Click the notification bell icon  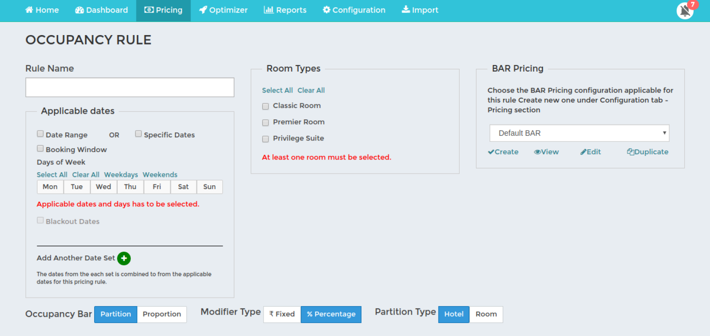coord(685,11)
